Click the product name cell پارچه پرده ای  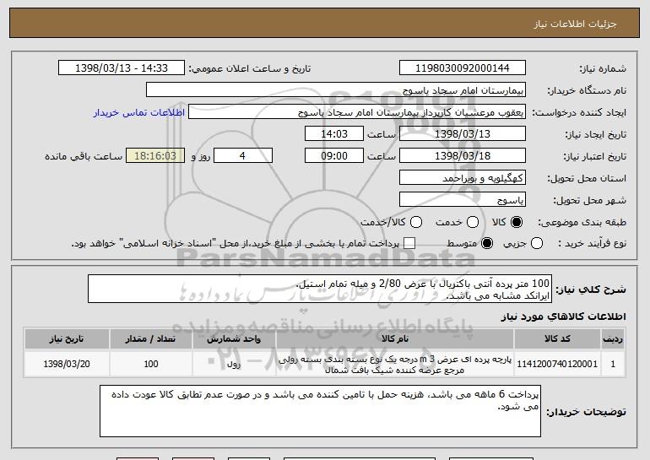click(x=395, y=364)
